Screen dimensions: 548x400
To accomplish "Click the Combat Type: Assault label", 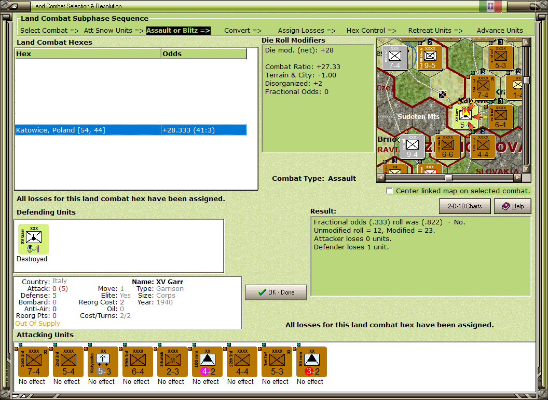I will pyautogui.click(x=314, y=179).
